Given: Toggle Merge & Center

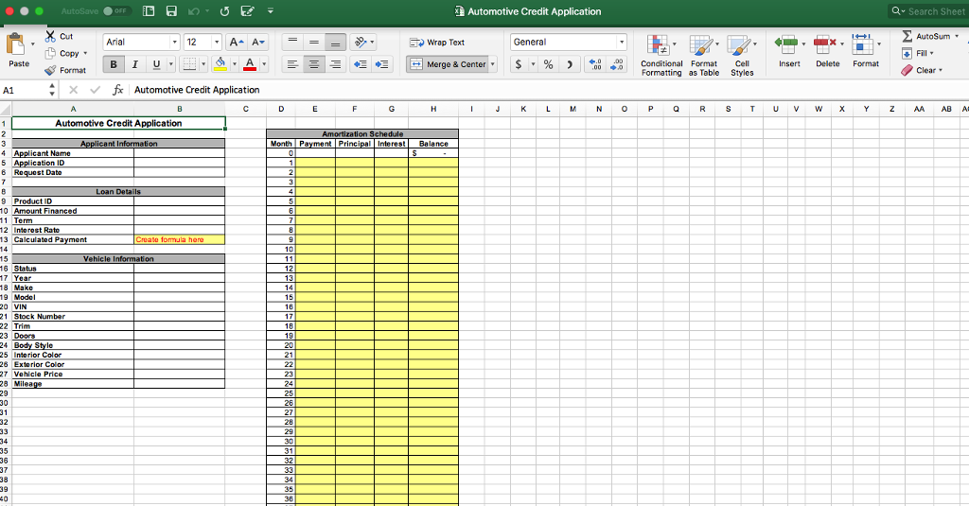Looking at the screenshot, I should [447, 64].
